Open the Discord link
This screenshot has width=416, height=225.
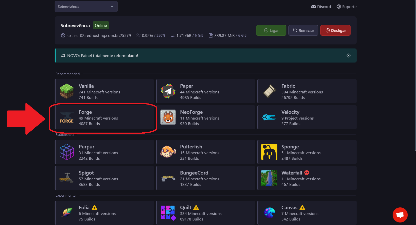point(321,7)
